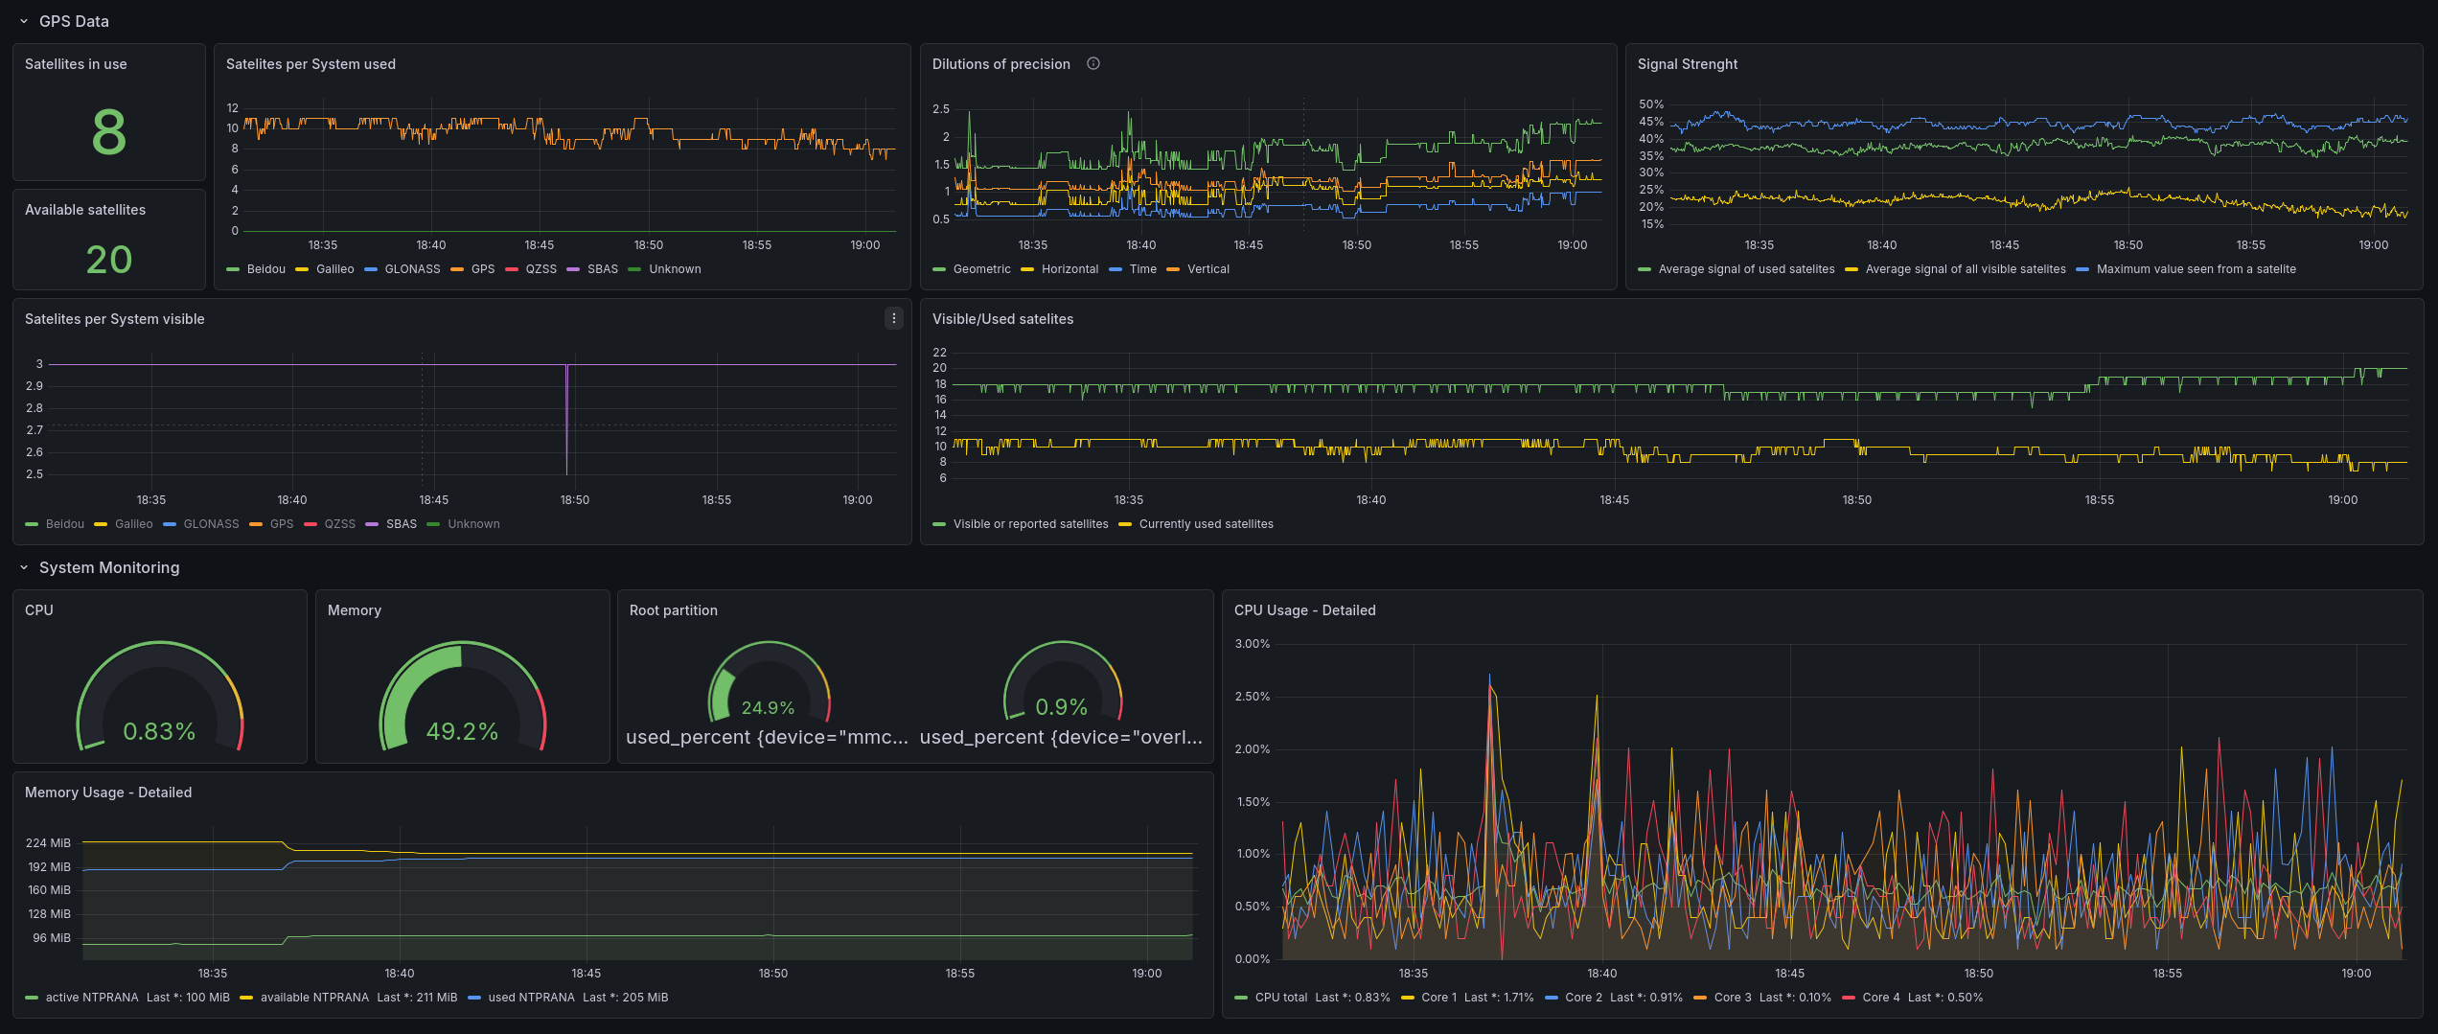Collapse the System Monitoring row chevron
The height and width of the screenshot is (1034, 2438).
[x=24, y=567]
